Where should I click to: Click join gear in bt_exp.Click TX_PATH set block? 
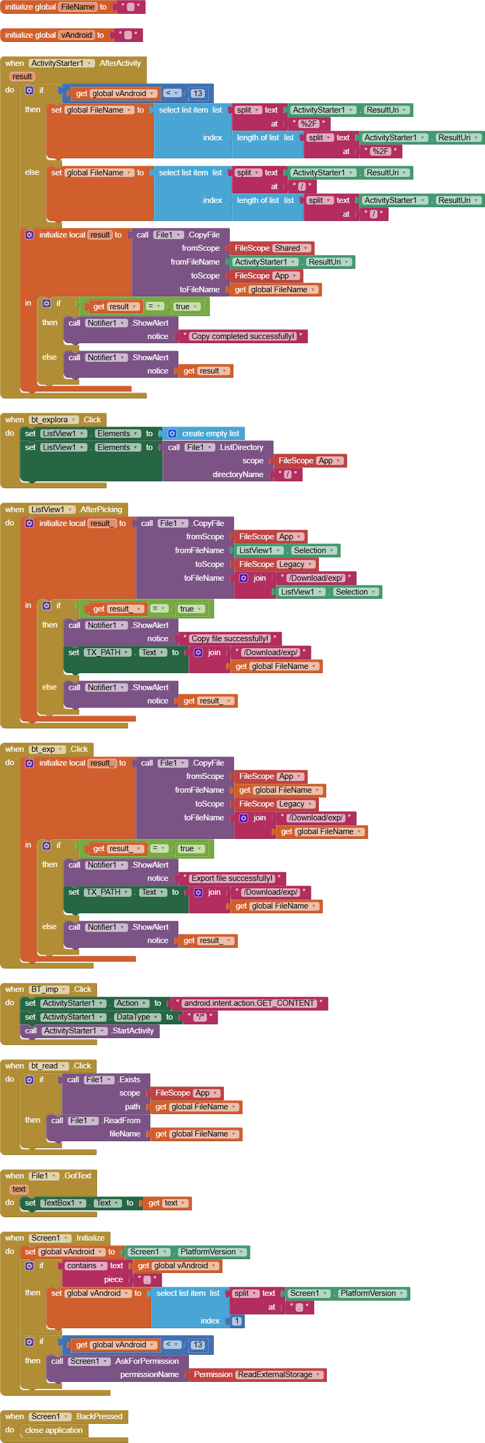coord(198,893)
